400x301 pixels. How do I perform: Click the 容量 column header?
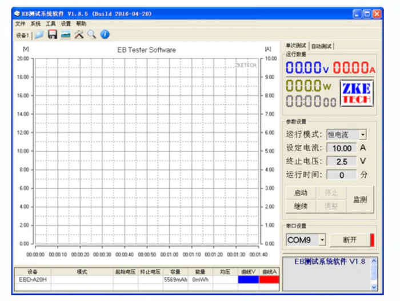click(x=175, y=272)
